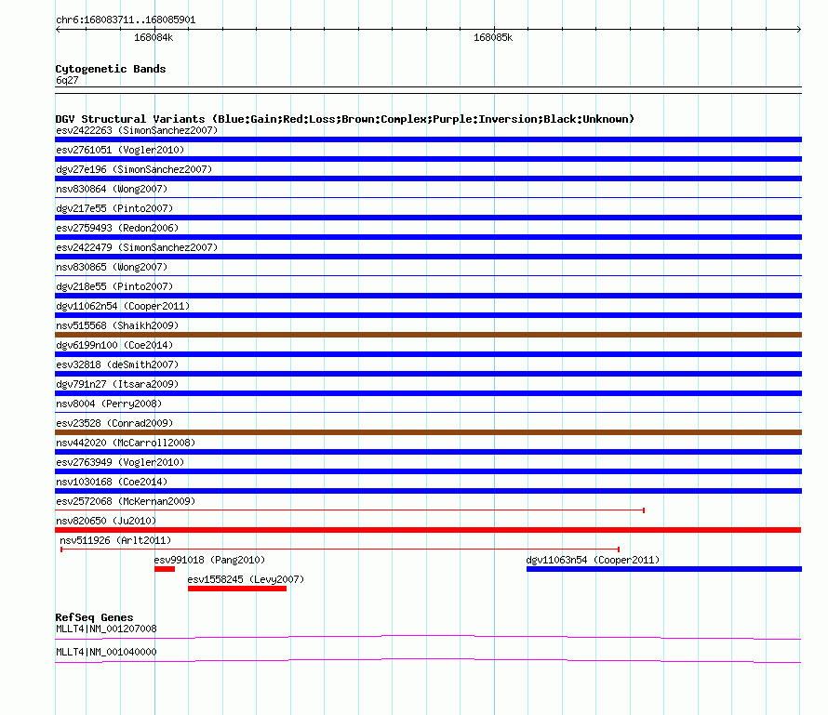828x715 pixels.
Task: Click esv991018 (Pang2010) label
Action: coord(209,560)
